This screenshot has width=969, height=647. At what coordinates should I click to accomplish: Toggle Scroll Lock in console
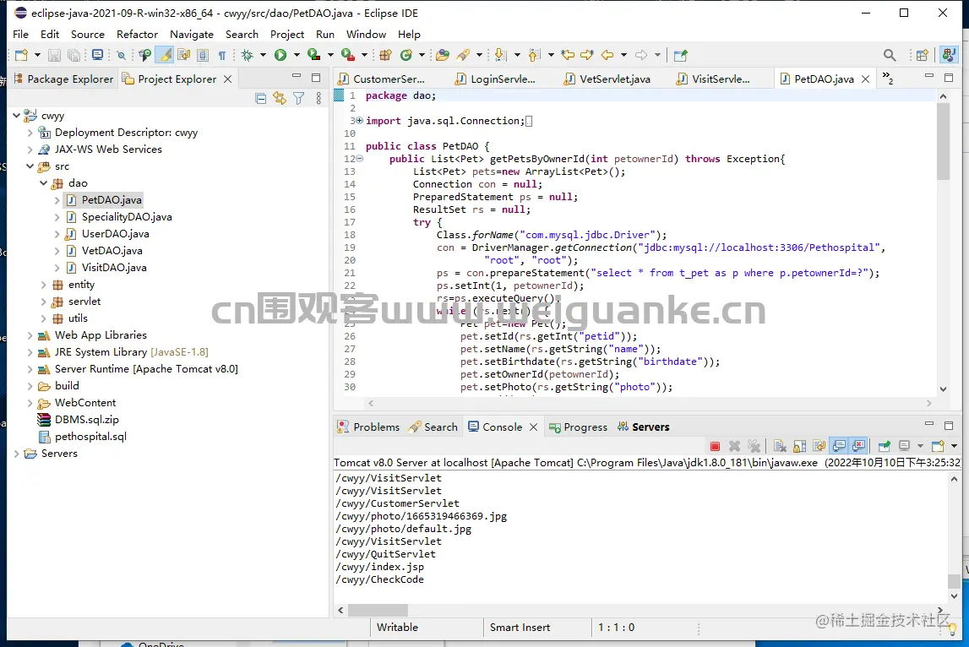pyautogui.click(x=800, y=446)
